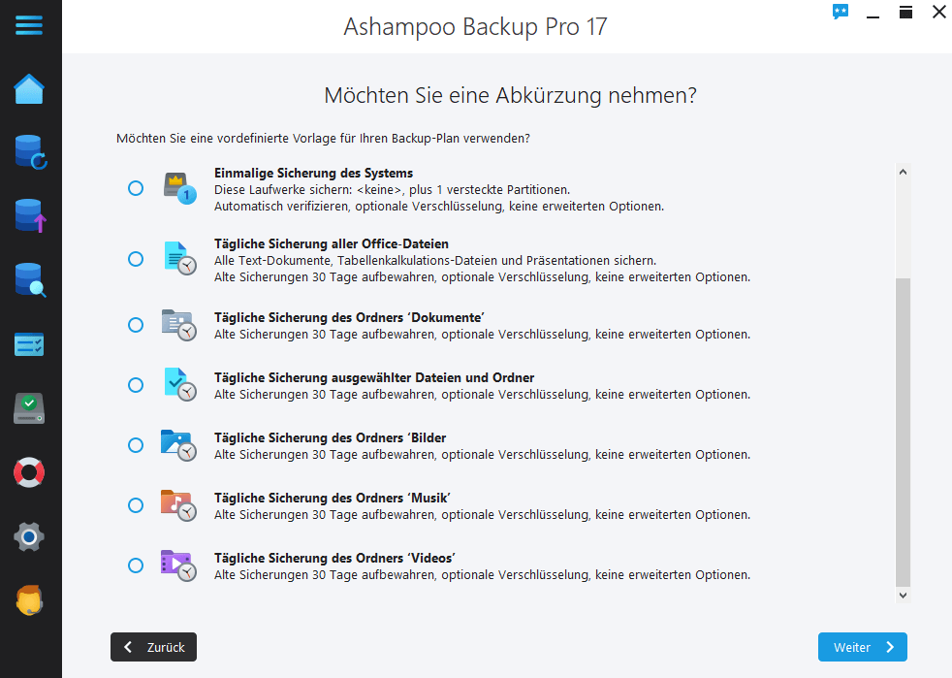
Task: Click the Videos folder template icon
Action: coord(179,565)
